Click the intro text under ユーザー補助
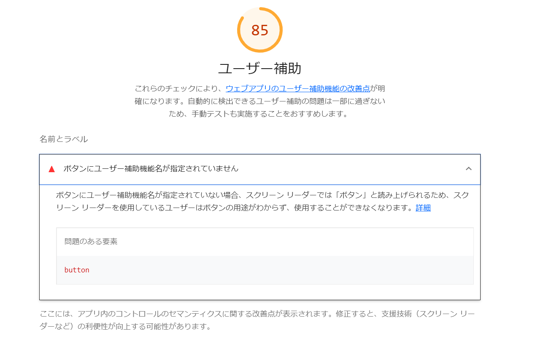Viewport: 543px width, 341px height. pos(260,101)
